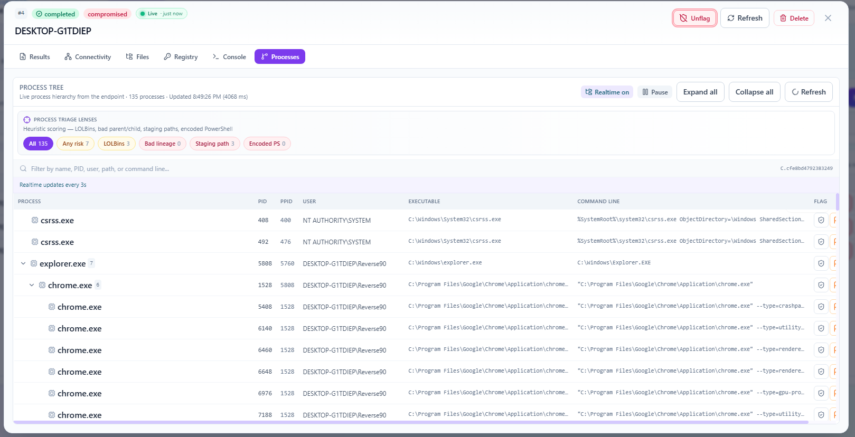
Task: Filter by the Encoded PS 0 lens
Action: 267,144
